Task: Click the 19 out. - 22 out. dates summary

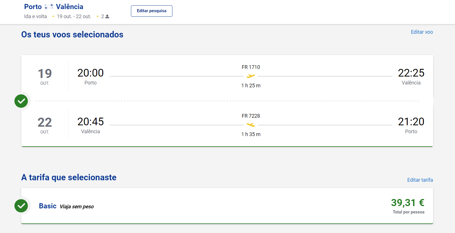Action: [x=74, y=16]
